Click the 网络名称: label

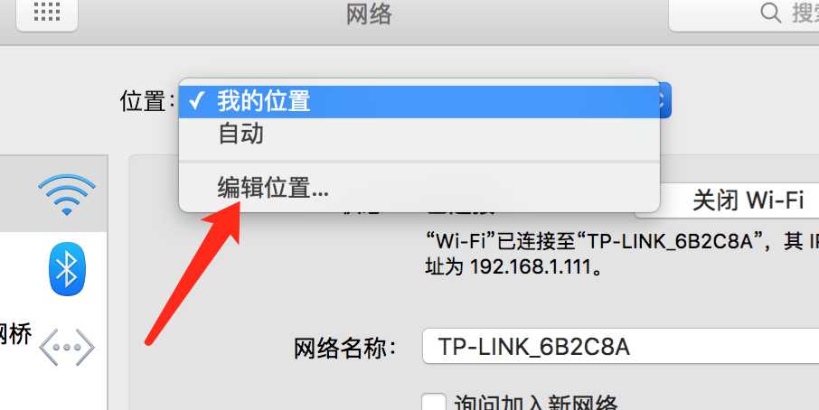tap(344, 348)
